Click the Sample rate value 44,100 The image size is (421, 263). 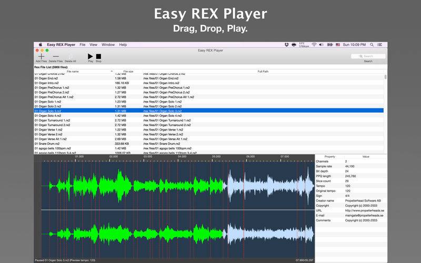[349, 166]
